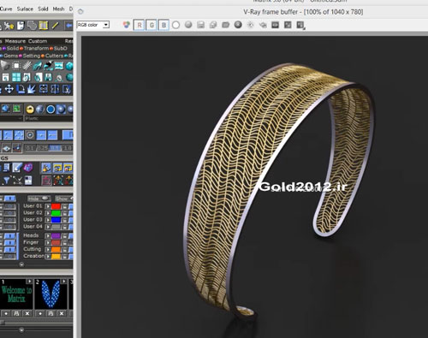This screenshot has height=338, width=428.
Task: Click the yellow framed panel icon
Action: point(44,26)
